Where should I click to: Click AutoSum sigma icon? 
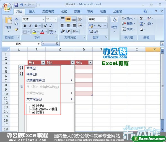tap(141, 18)
